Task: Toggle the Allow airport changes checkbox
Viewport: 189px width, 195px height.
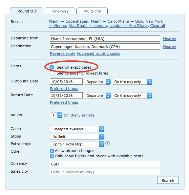Action: pyautogui.click(x=52, y=151)
